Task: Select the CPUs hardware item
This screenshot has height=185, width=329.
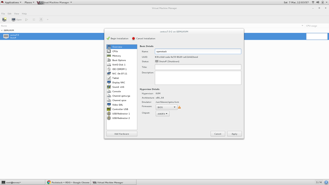Action: pos(115,51)
